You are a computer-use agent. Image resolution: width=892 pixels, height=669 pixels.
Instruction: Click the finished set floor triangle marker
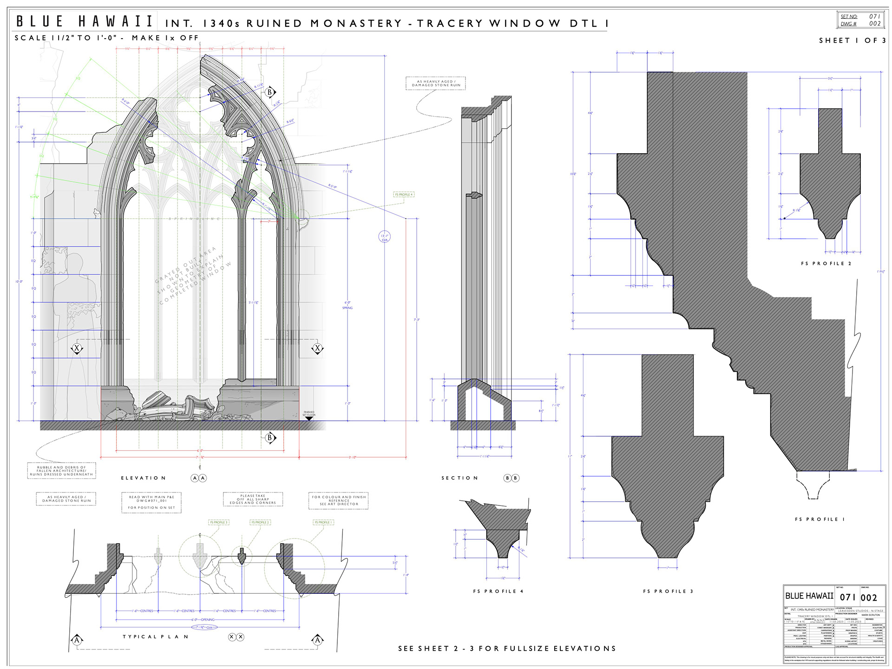tap(309, 418)
